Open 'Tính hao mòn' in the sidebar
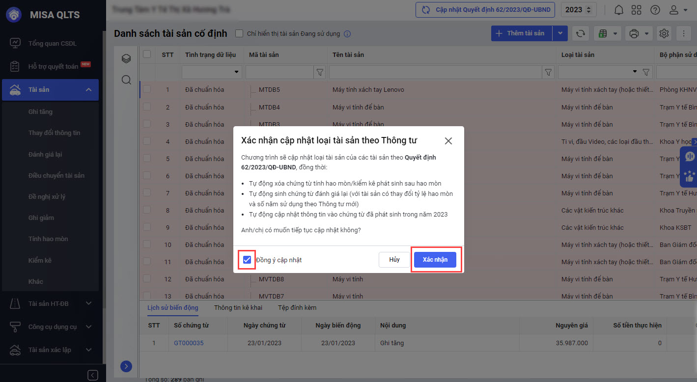The width and height of the screenshot is (697, 382). (x=48, y=239)
